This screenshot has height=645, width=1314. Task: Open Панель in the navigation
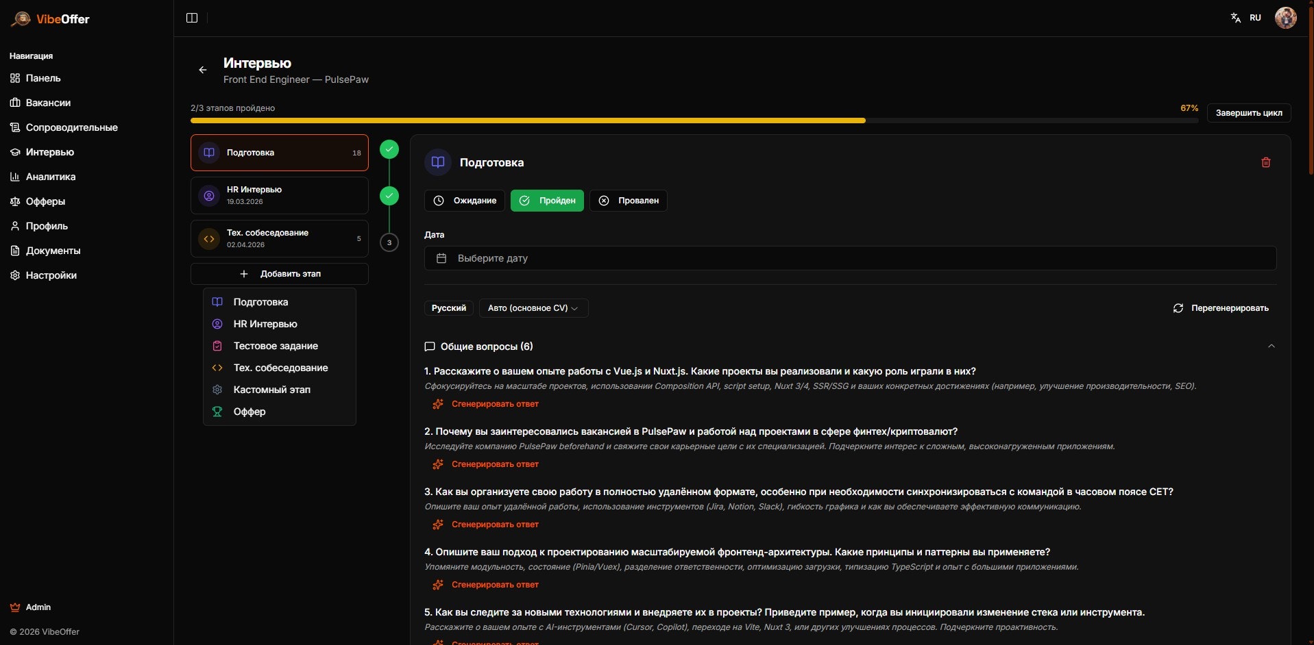coord(43,78)
